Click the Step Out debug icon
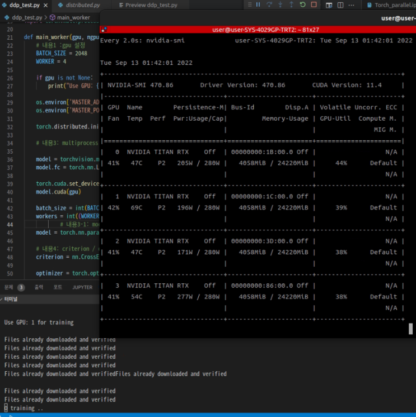The image size is (416, 417). coord(291,5)
